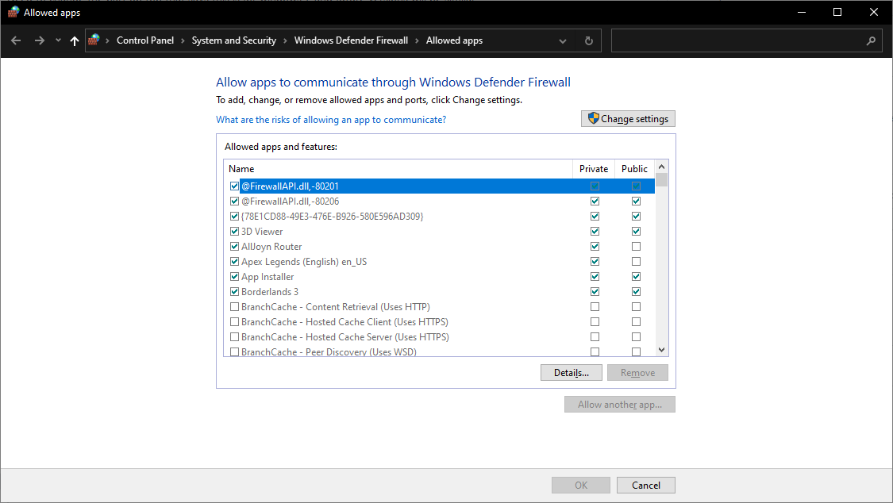Go up one level with the up arrow
This screenshot has height=503, width=893.
[74, 40]
